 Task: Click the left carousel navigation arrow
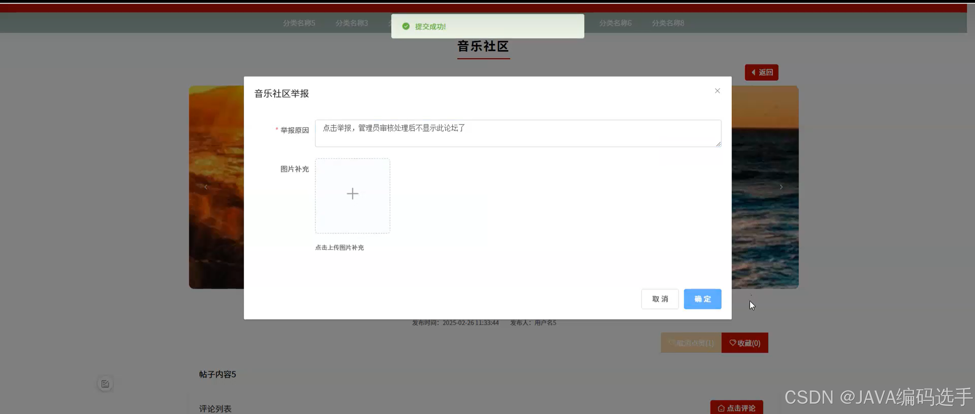[205, 187]
